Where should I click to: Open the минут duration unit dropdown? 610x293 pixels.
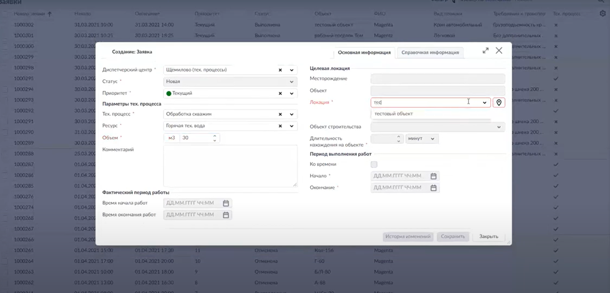point(432,139)
